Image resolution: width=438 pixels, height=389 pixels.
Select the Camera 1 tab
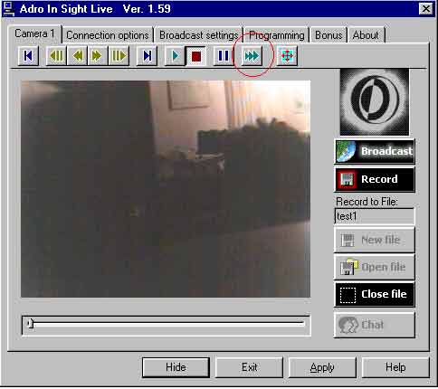point(34,33)
